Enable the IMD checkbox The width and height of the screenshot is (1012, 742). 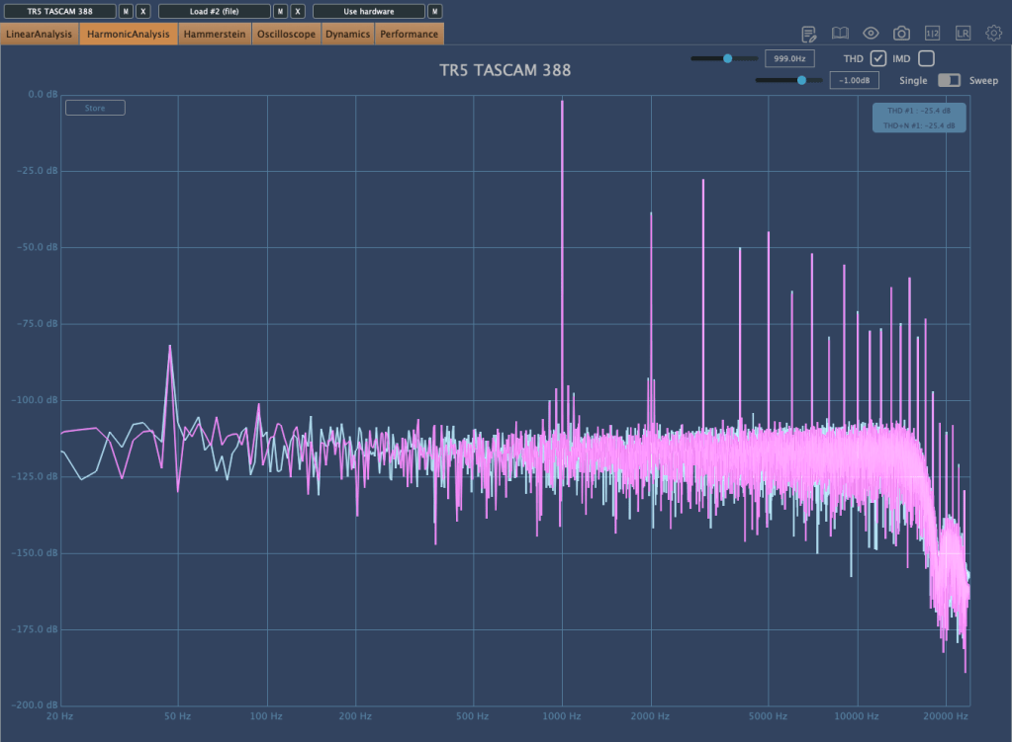tap(926, 58)
